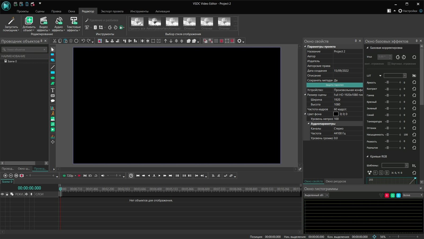Select the Text tool in the object toolbar
Image resolution: width=424 pixels, height=239 pixels.
point(53,90)
